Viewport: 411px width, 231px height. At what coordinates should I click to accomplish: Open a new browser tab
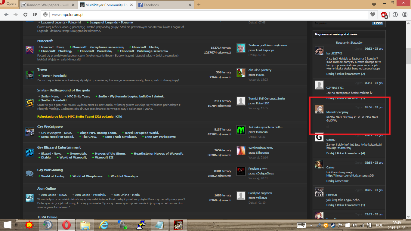pyautogui.click(x=199, y=5)
